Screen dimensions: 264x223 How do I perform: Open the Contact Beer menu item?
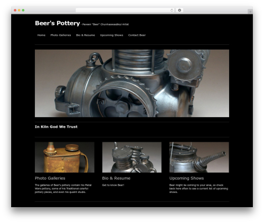tap(137, 35)
